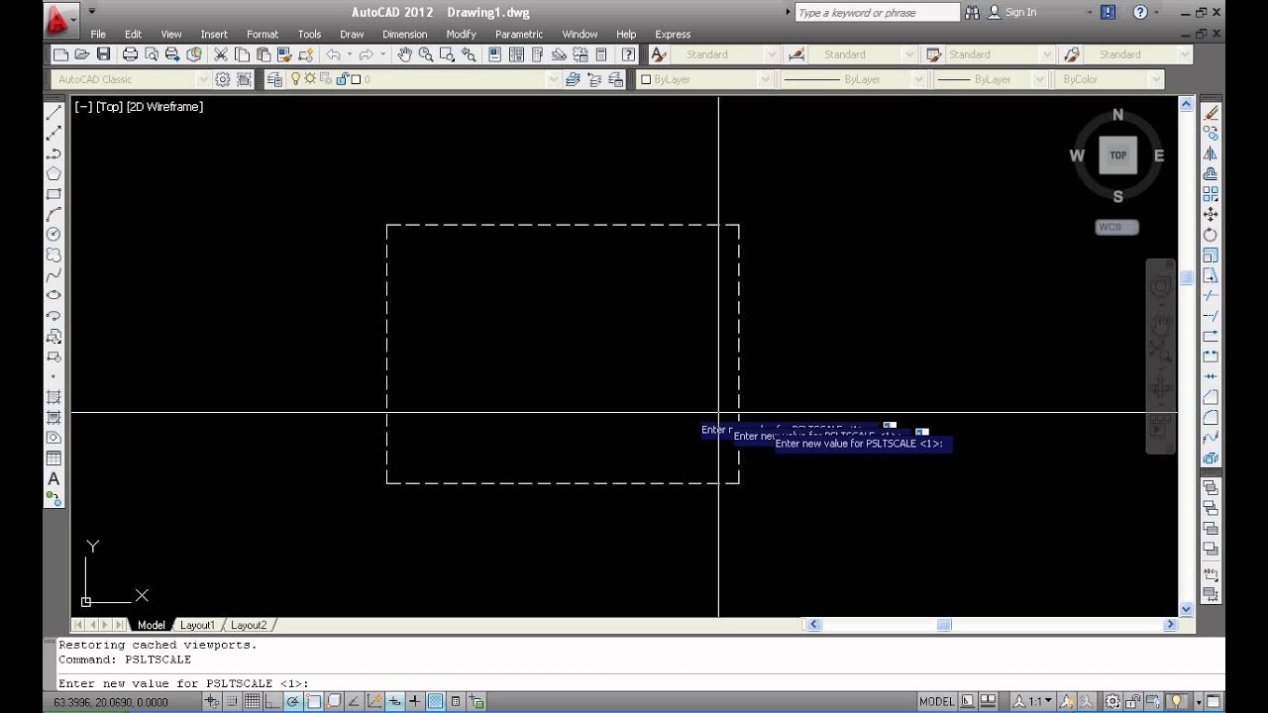Open the Parametric menu
The image size is (1268, 713).
click(519, 34)
